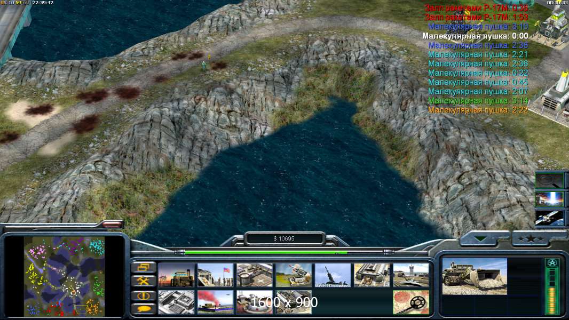Click the timer 'Малекулярная пушка: 2:21'
Image resolution: width=569 pixels, height=320 pixels.
[x=478, y=54]
